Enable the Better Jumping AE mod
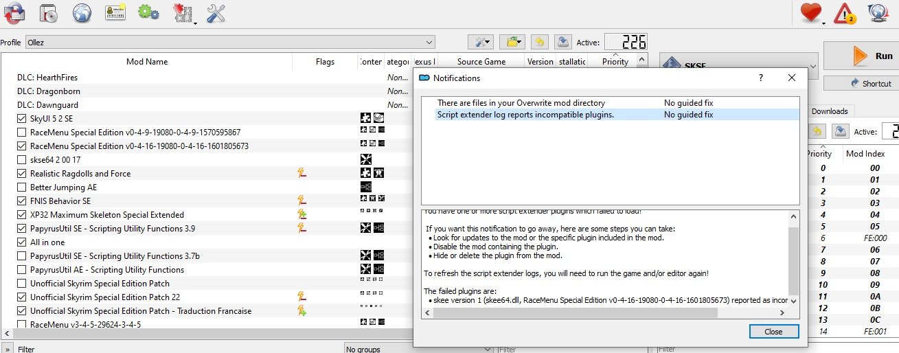 click(x=21, y=187)
